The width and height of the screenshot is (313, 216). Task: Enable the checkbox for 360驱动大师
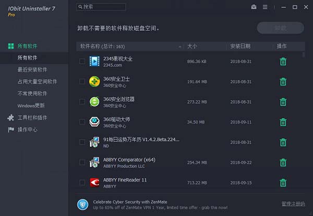[x=82, y=122]
